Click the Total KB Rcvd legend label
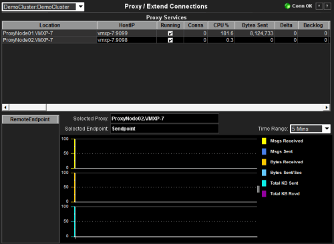 pyautogui.click(x=285, y=194)
